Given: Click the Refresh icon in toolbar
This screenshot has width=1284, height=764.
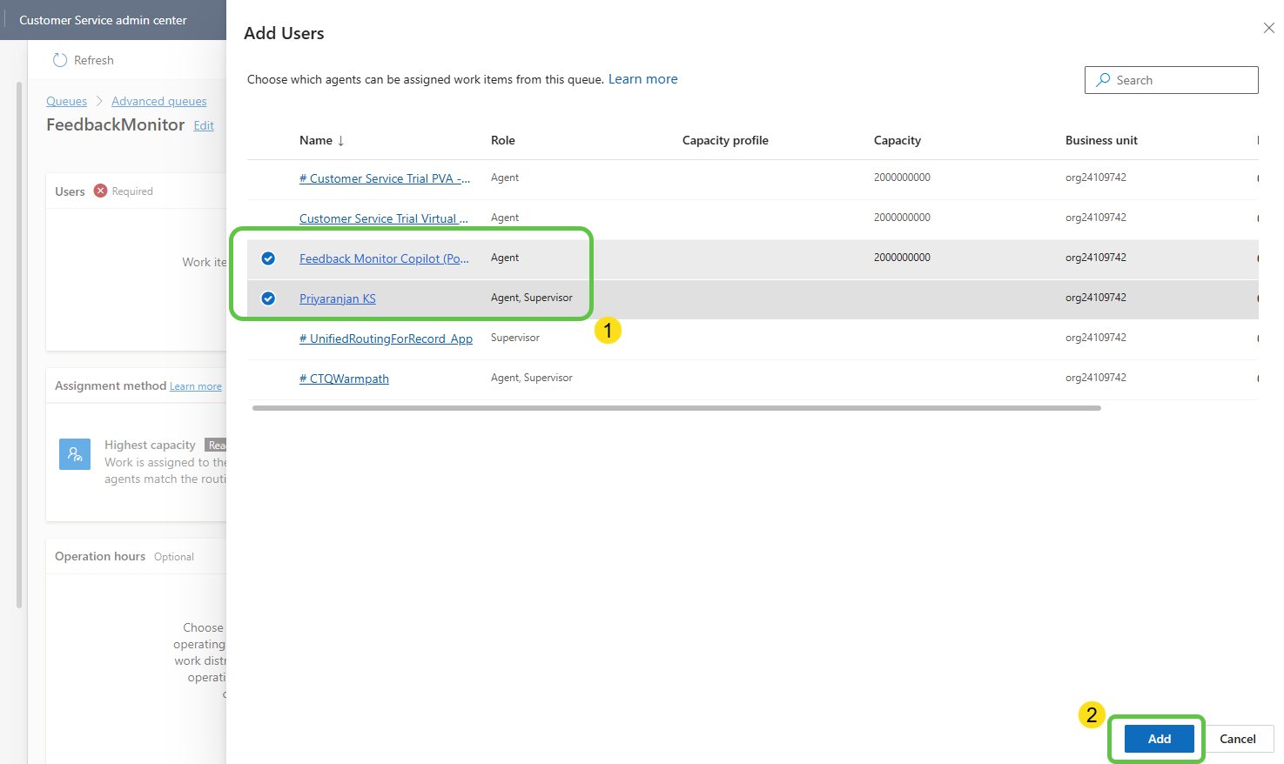Looking at the screenshot, I should (x=60, y=60).
